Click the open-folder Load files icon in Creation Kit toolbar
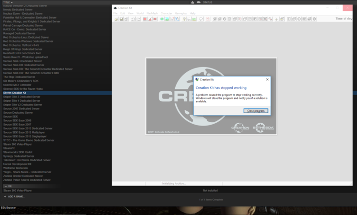This screenshot has width=357, height=215. (116, 19)
